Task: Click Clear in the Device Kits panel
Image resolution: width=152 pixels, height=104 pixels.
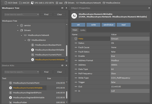Action: tap(59, 72)
